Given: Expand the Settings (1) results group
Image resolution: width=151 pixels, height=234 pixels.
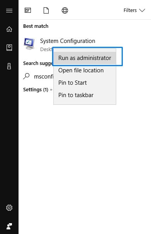Looking at the screenshot, I should [38, 90].
